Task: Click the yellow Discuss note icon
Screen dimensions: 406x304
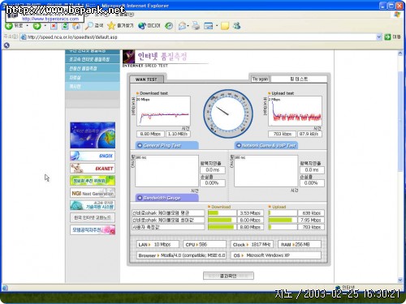Action: click(225, 26)
